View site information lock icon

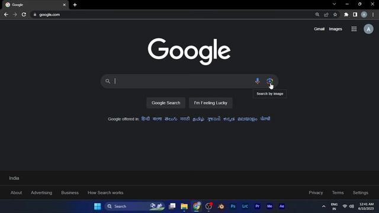coord(35,14)
